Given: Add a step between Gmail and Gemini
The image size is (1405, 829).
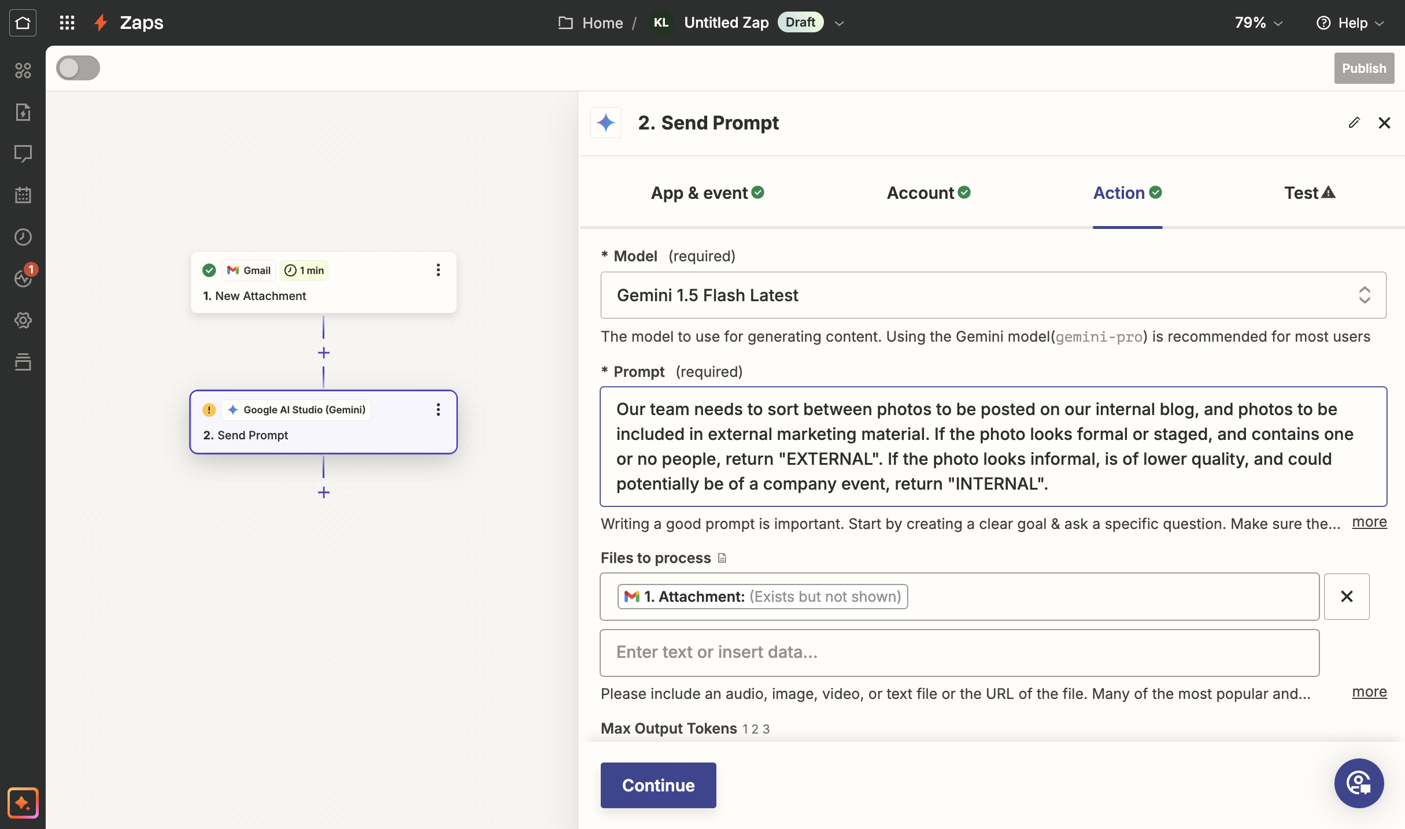Looking at the screenshot, I should (323, 353).
